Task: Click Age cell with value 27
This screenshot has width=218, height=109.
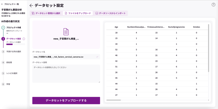Action: tap(116, 95)
